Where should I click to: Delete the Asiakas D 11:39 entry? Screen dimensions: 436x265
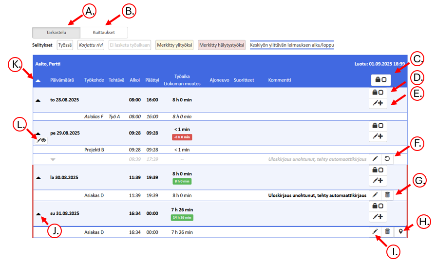coord(387,195)
